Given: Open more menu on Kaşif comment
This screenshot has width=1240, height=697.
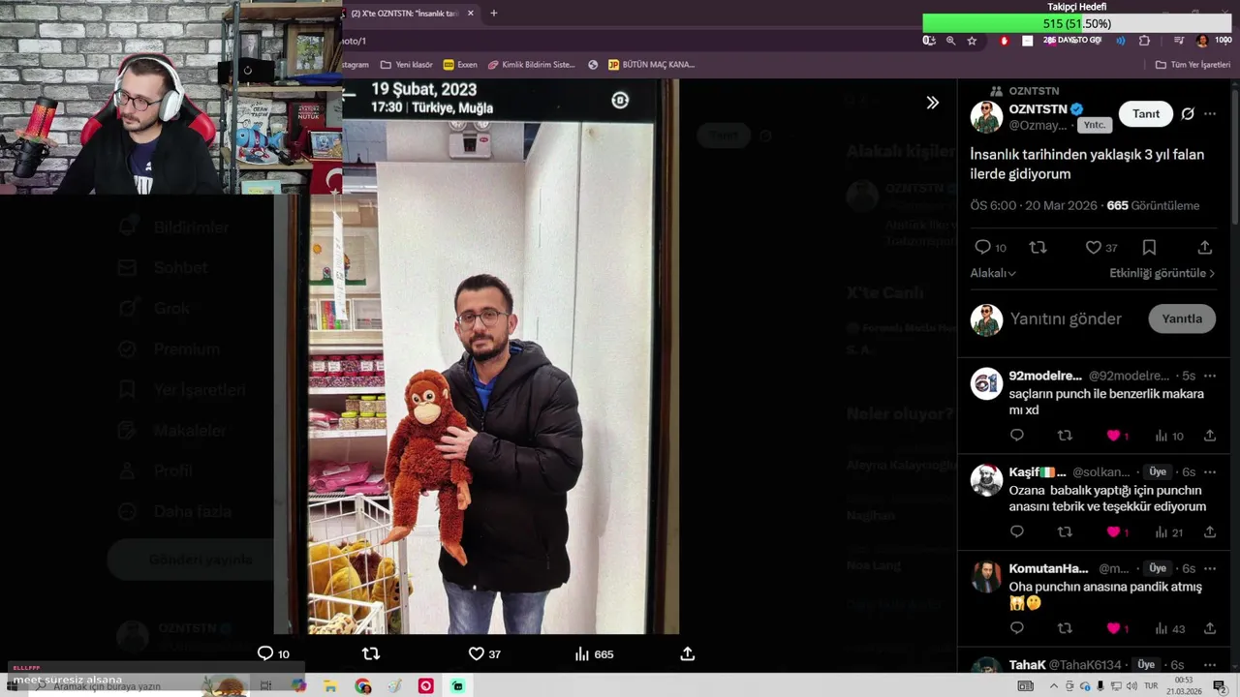Looking at the screenshot, I should (1209, 471).
